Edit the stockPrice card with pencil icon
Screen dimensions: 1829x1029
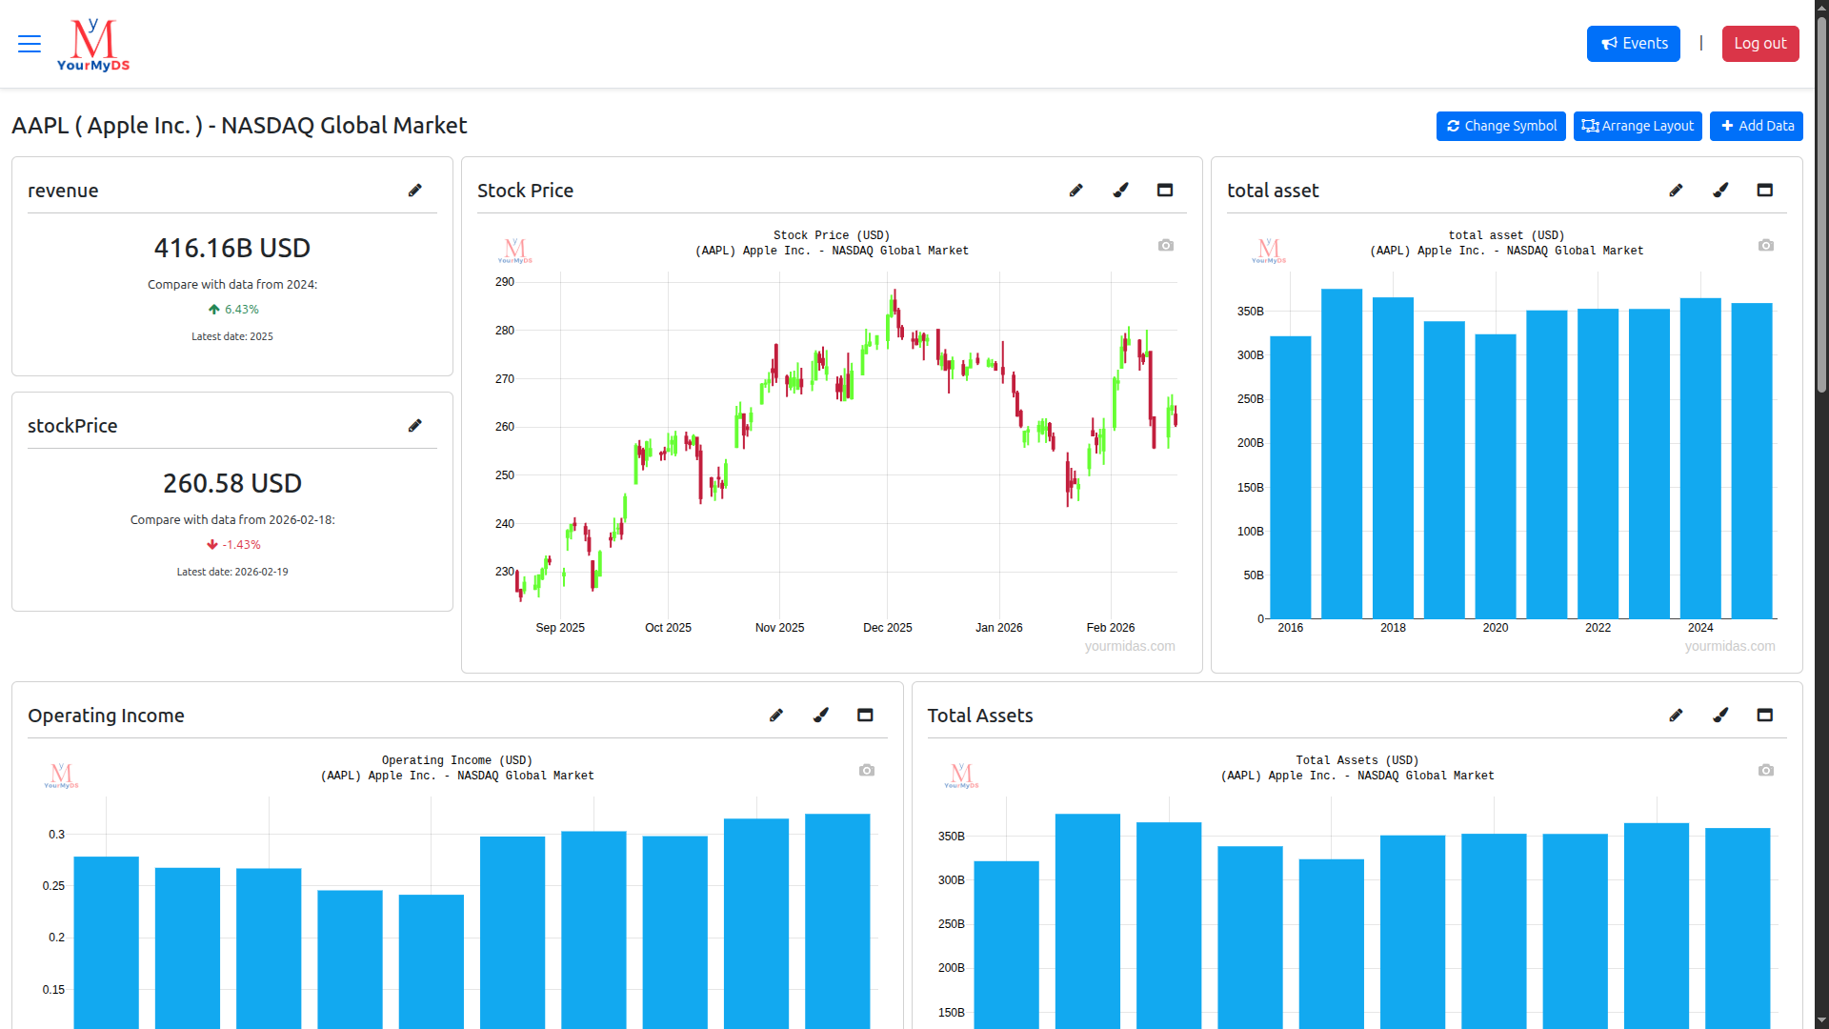414,426
